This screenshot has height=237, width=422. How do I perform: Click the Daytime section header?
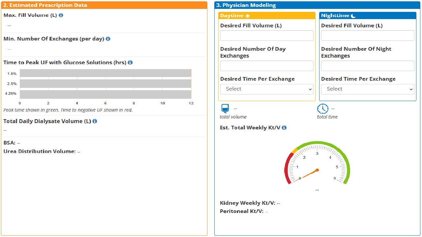point(267,16)
